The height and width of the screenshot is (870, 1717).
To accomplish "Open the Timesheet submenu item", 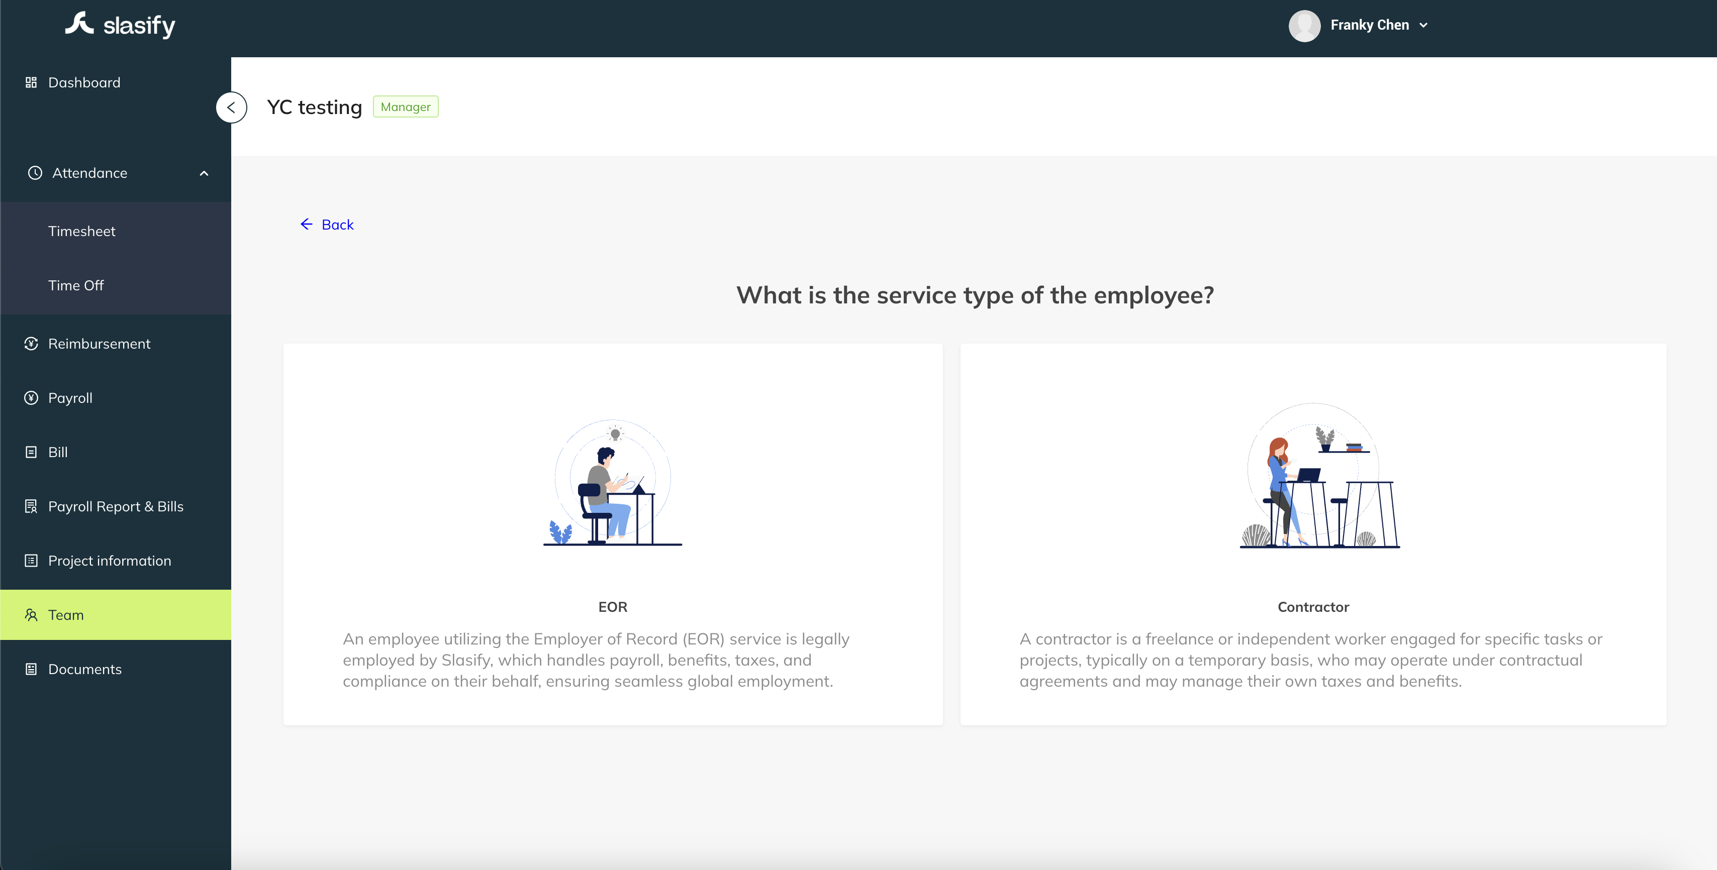I will tap(116, 231).
